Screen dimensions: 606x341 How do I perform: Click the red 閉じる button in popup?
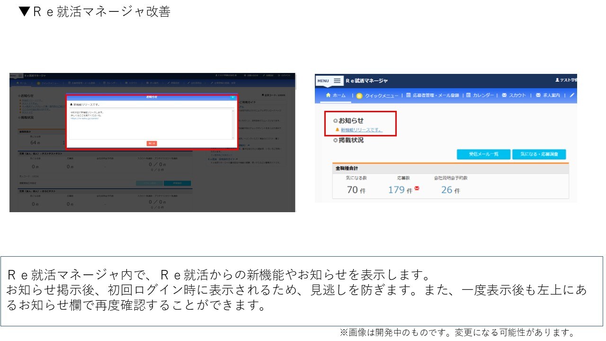pos(151,143)
